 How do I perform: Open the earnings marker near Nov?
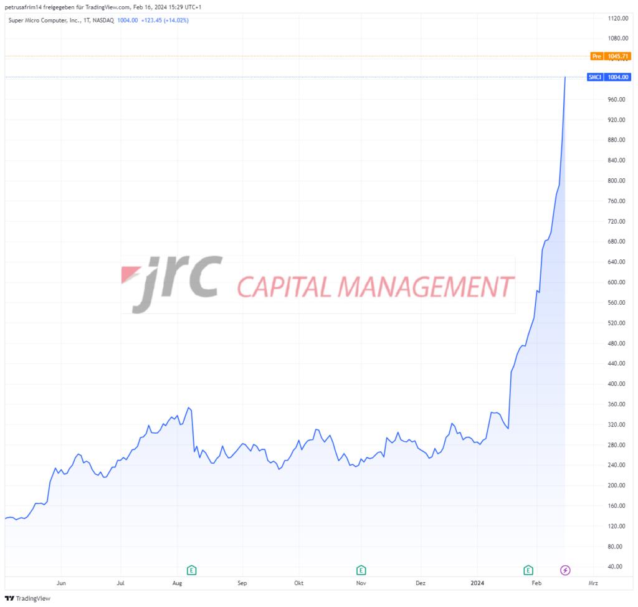coord(361,570)
